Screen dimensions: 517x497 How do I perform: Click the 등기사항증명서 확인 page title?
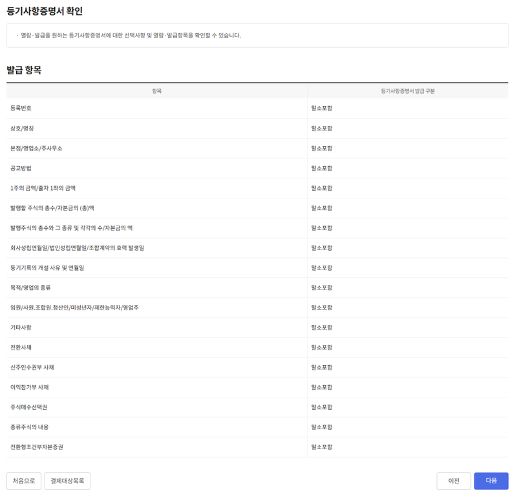click(45, 11)
